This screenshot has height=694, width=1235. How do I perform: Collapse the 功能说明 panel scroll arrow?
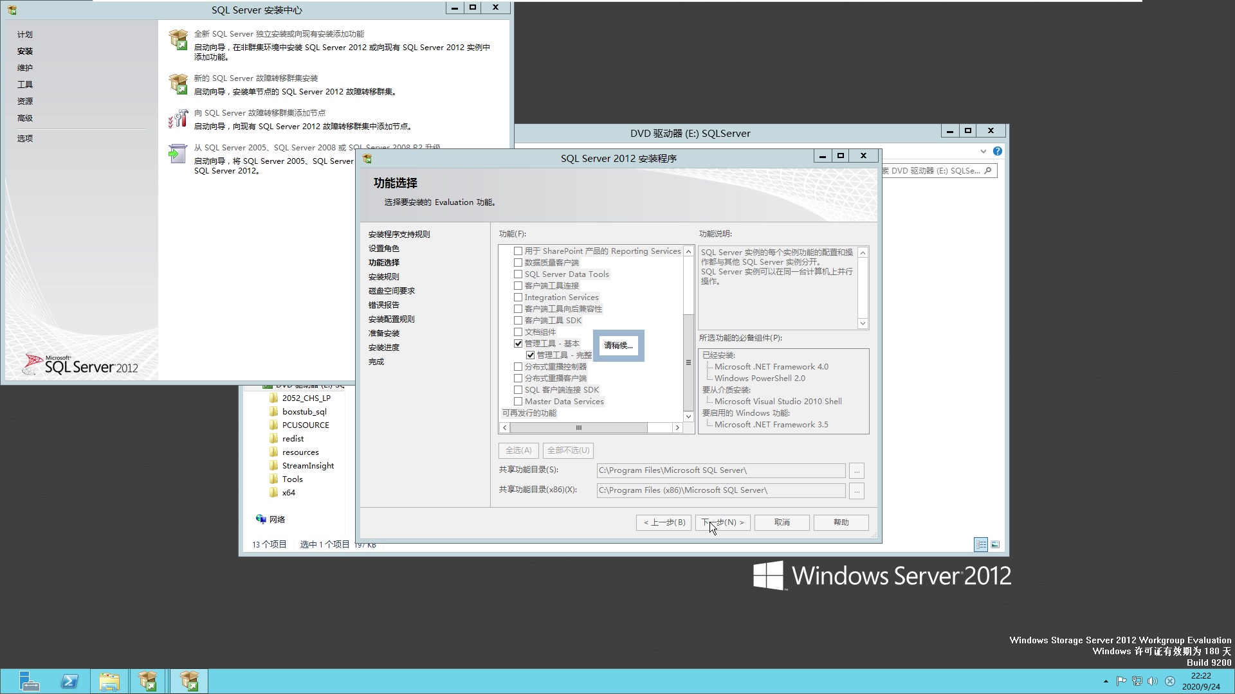click(863, 323)
